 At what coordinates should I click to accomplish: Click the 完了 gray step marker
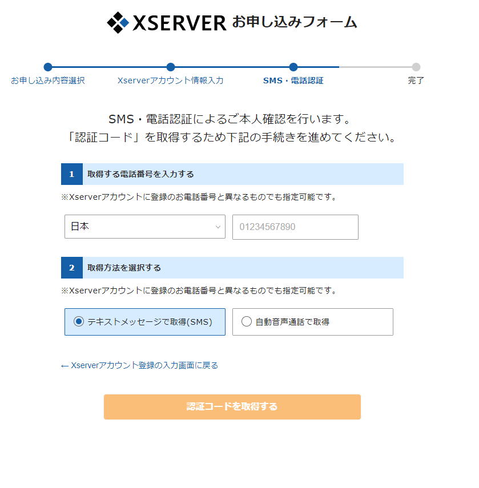coord(416,67)
